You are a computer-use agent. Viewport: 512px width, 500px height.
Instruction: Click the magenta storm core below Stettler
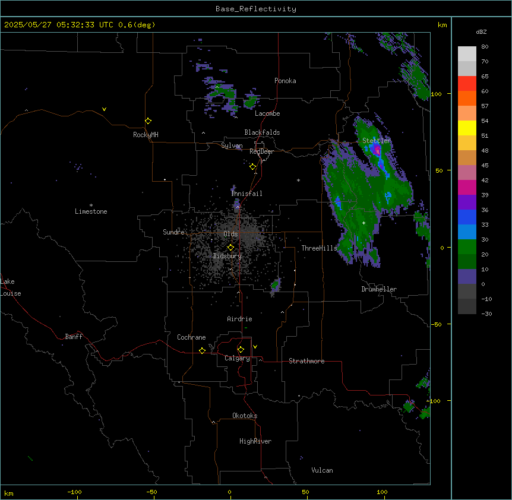tap(377, 150)
